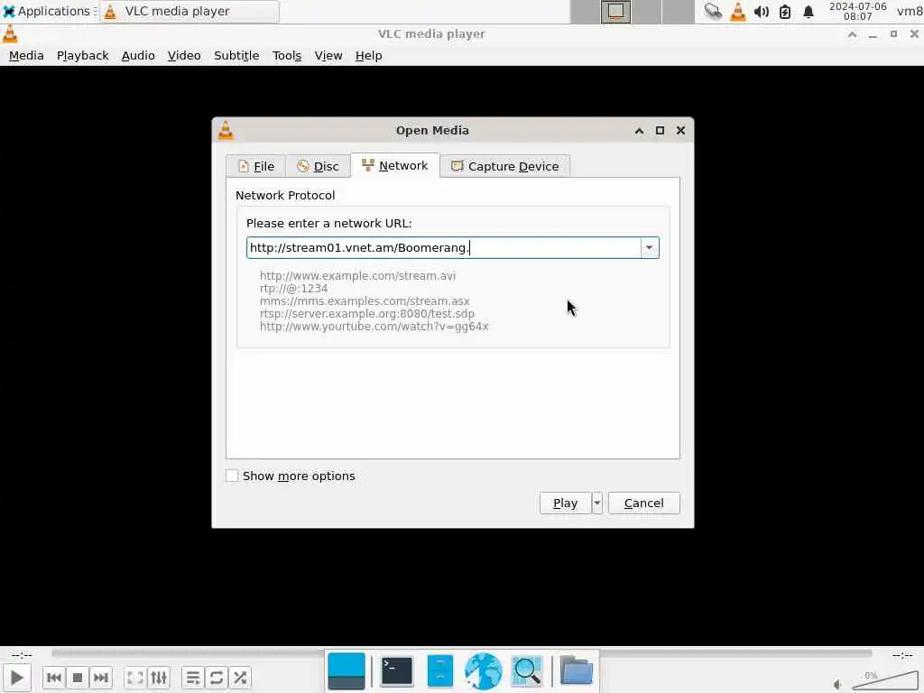Open the Help menu
The image size is (924, 693).
[369, 55]
